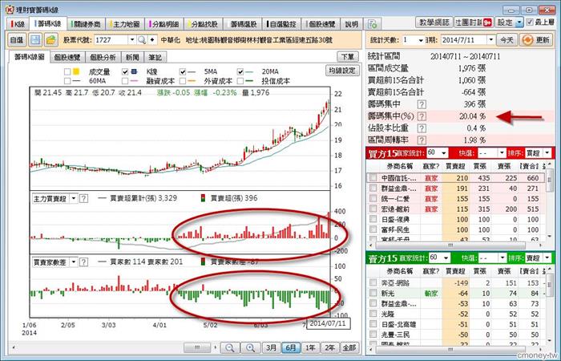Click the help ? icon next to 籌碼集中 張
Image resolution: width=561 pixels, height=361 pixels.
point(422,104)
